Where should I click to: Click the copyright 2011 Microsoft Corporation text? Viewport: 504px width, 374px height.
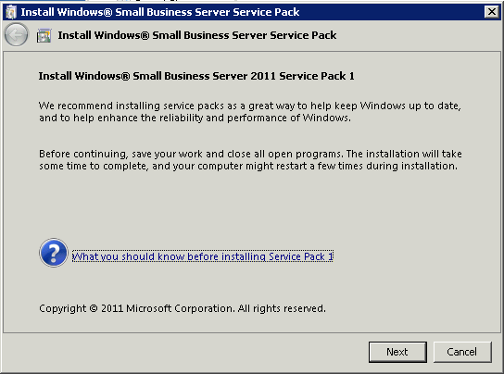click(x=183, y=308)
